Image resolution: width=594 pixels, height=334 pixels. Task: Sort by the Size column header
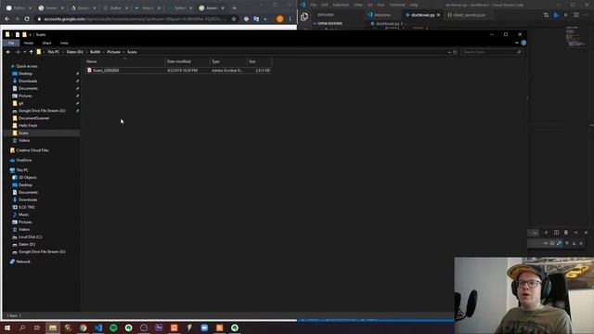[259, 61]
